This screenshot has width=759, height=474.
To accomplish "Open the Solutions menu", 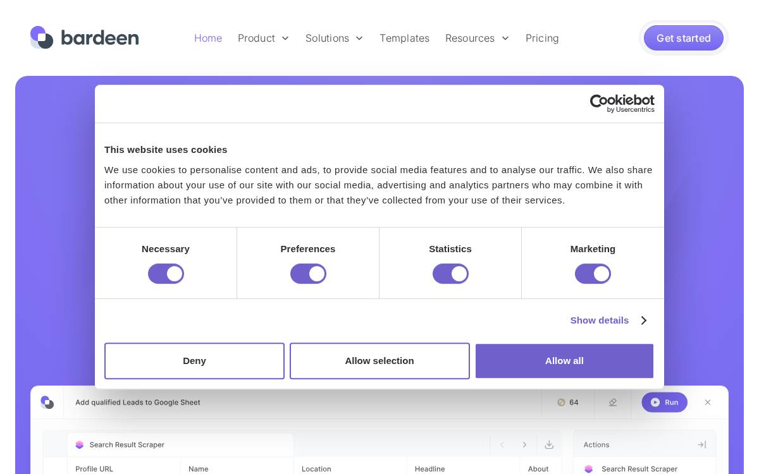I will [x=327, y=38].
